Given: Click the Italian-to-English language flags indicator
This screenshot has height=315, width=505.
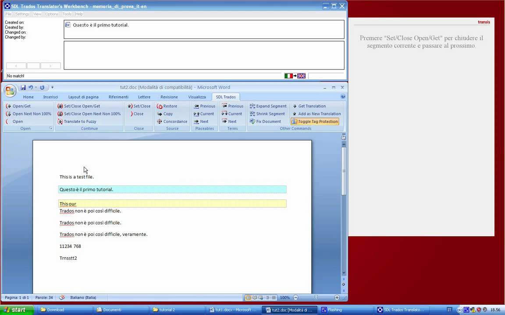Looking at the screenshot, I should pos(295,76).
